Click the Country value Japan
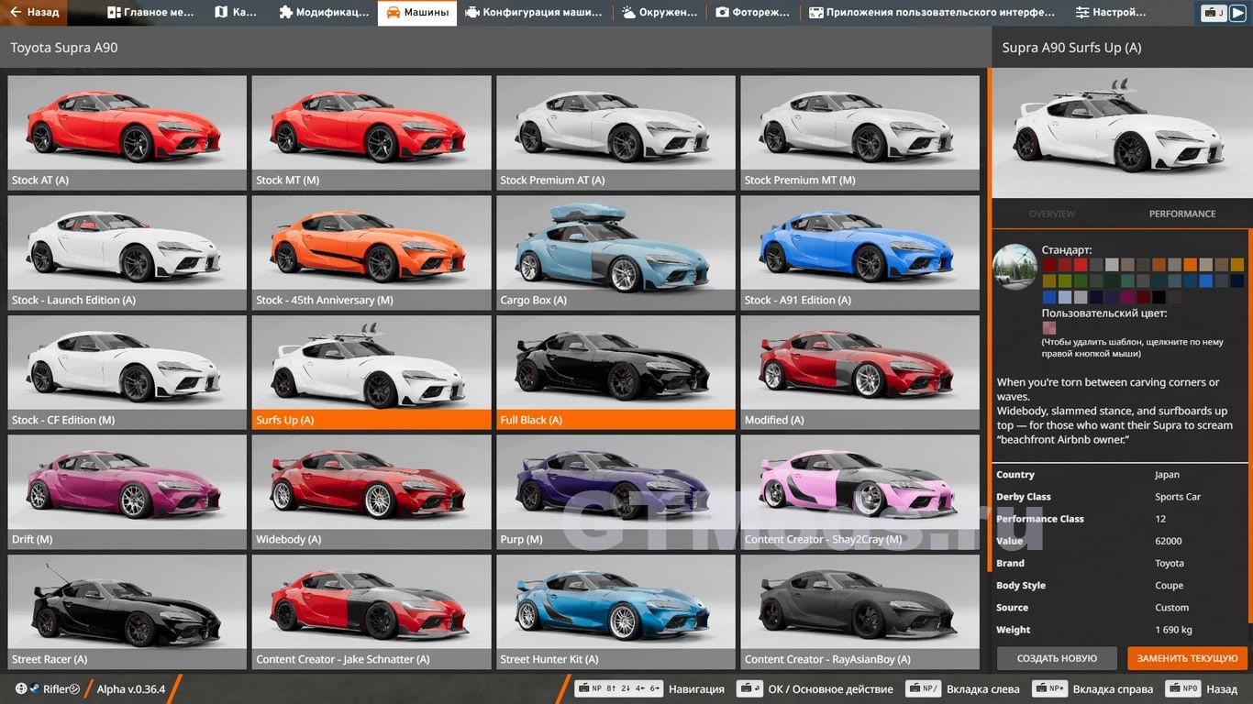Viewport: 1253px width, 704px height. tap(1168, 475)
